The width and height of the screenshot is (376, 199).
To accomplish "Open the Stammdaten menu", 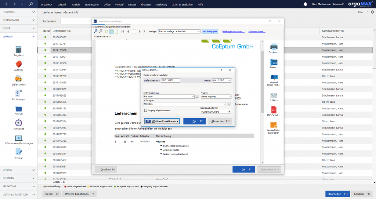I will pos(91,4).
